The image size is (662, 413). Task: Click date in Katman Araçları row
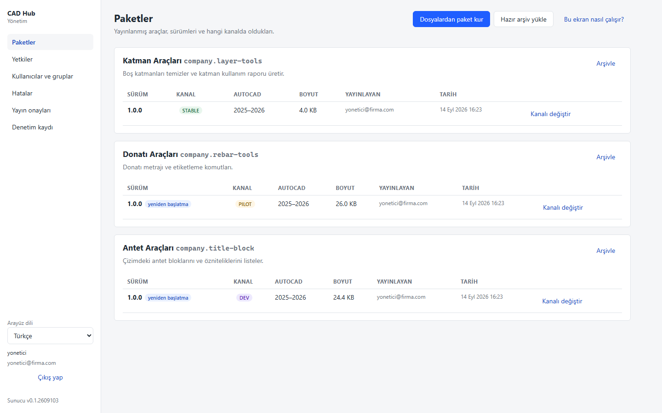coord(461,110)
